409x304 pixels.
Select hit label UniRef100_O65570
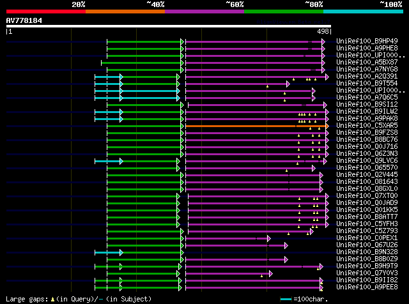point(367,167)
